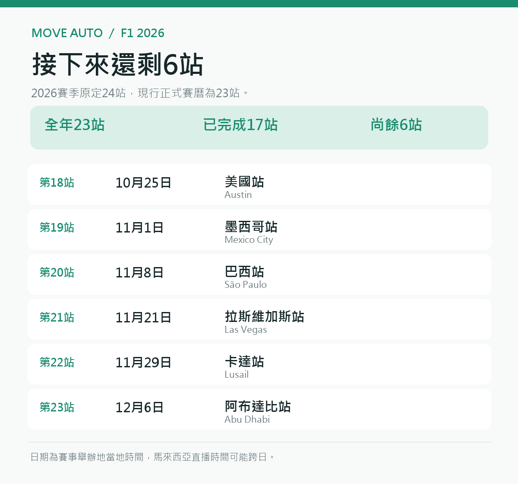Click the date 12月6日

point(139,408)
